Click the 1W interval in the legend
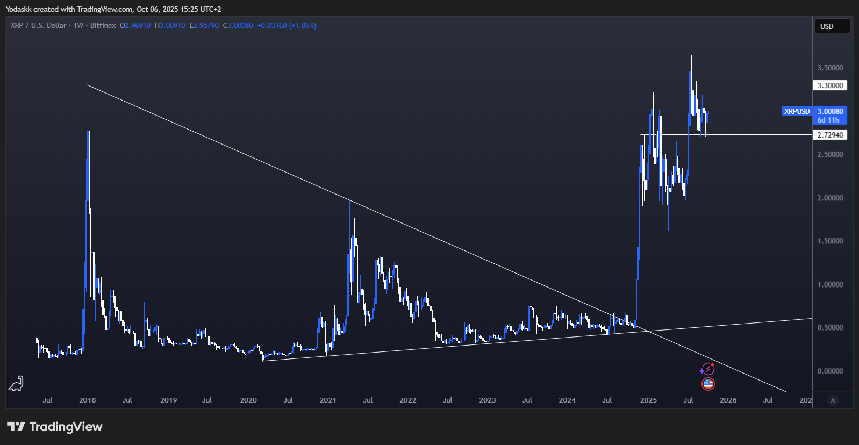Image resolution: width=859 pixels, height=445 pixels. click(x=78, y=25)
